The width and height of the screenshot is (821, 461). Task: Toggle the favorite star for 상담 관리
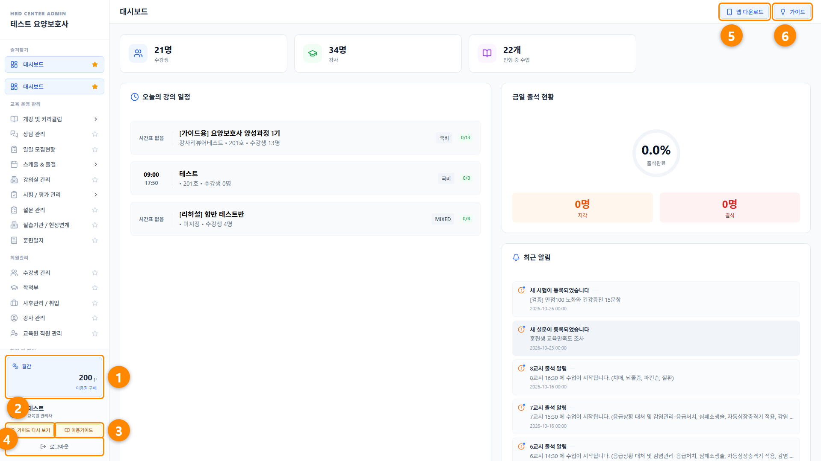[95, 134]
